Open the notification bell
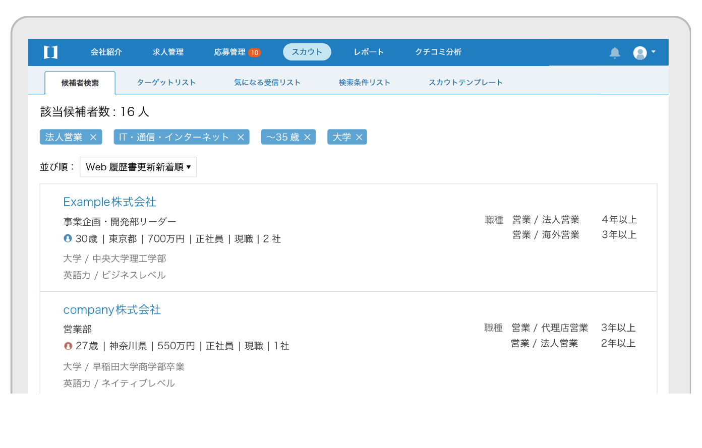This screenshot has height=448, width=702. click(x=614, y=52)
